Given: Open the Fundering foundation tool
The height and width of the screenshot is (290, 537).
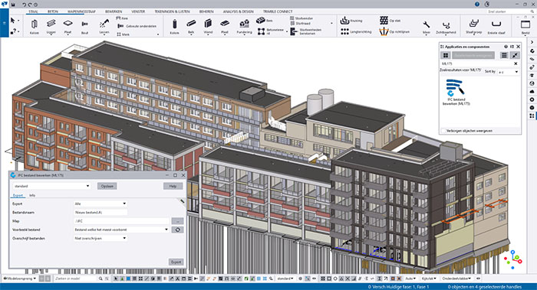Looking at the screenshot, I should [x=244, y=27].
